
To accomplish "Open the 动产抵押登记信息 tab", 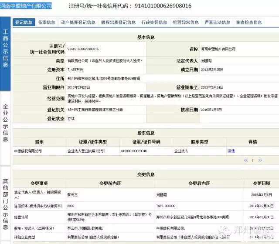I will [78, 22].
